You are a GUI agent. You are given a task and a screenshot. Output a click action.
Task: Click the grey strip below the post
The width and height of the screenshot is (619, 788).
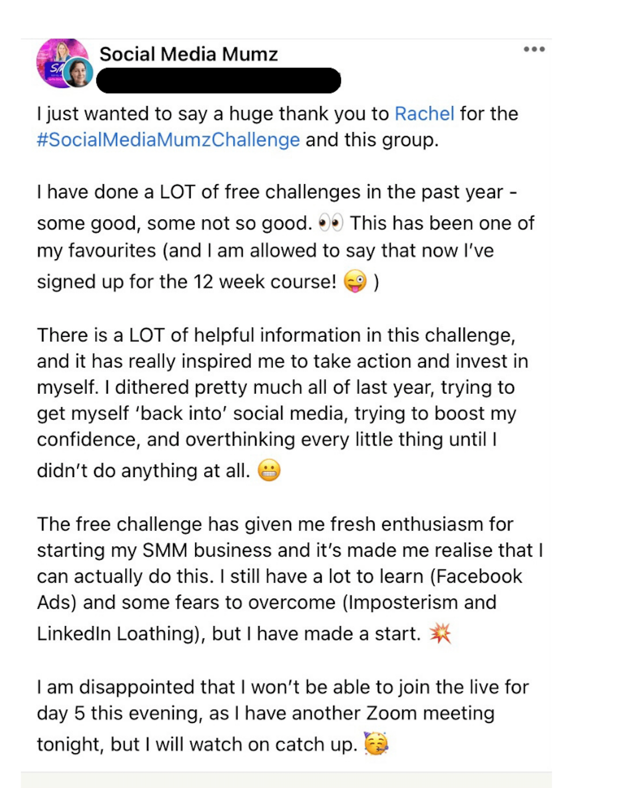286,780
